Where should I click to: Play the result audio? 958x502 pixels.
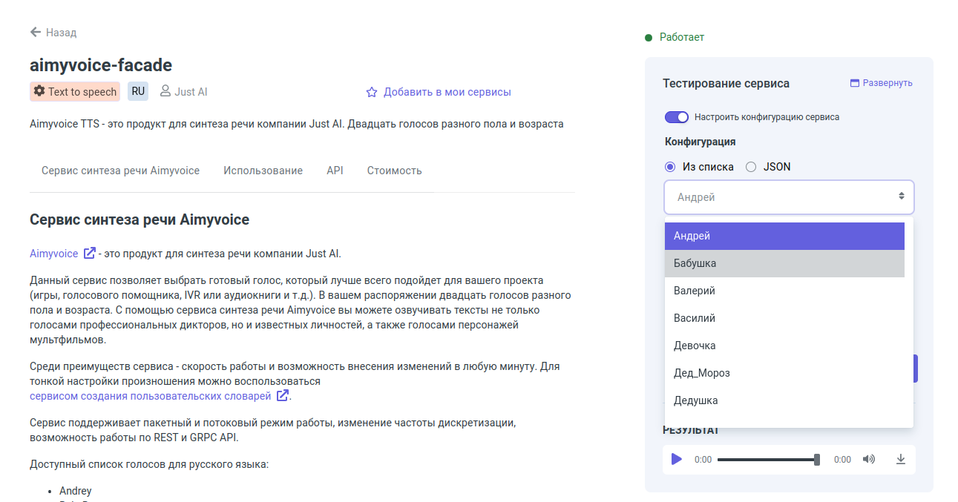pos(676,460)
